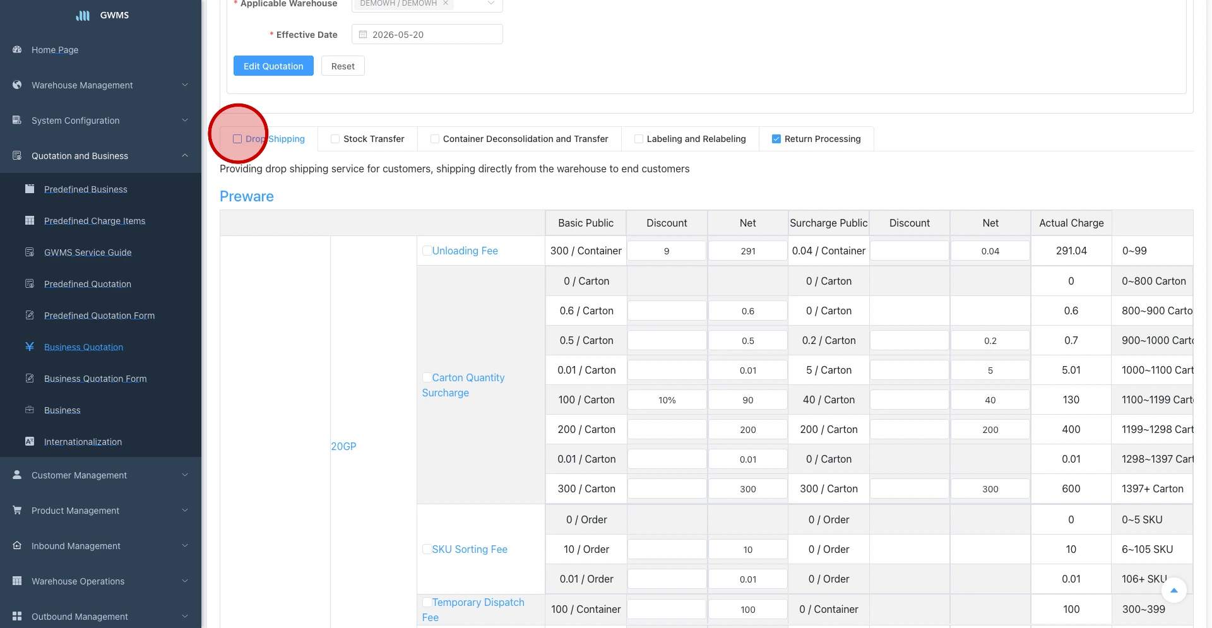Check the Drop Shipping checkbox
This screenshot has height=628, width=1212.
coord(237,139)
